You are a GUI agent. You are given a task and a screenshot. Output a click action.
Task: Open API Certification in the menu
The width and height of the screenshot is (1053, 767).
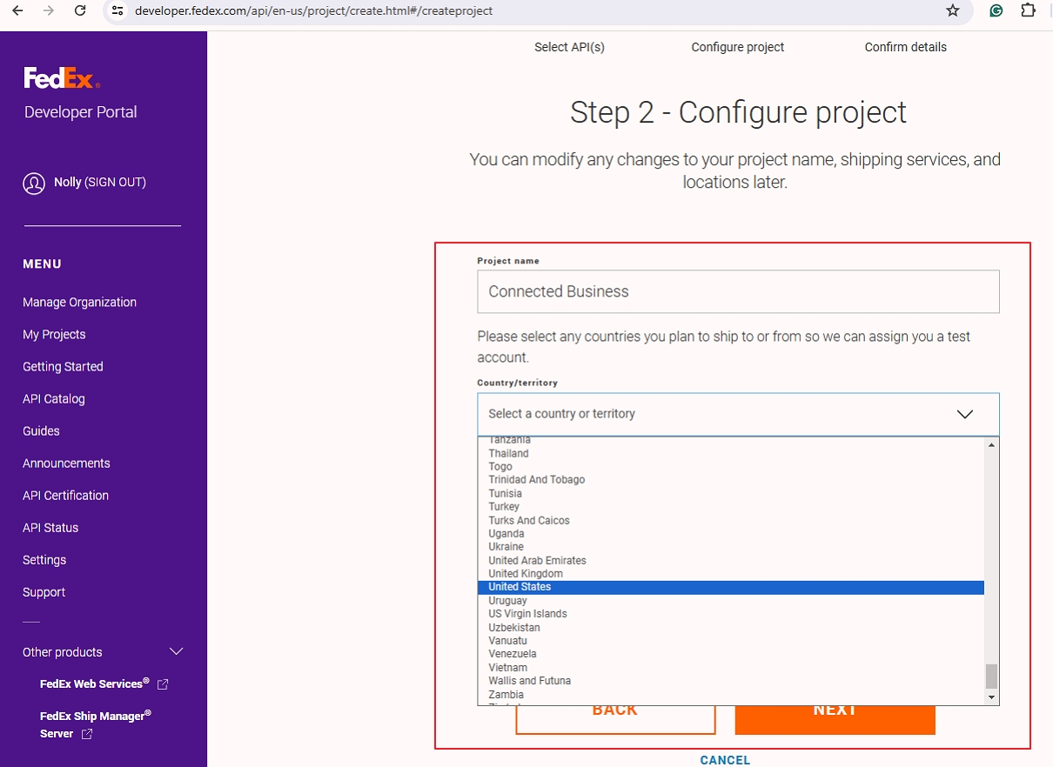[65, 495]
